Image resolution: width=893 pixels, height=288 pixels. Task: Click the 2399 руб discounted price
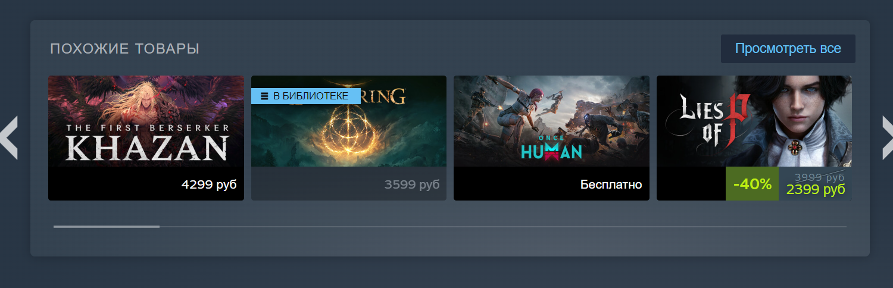tap(816, 190)
